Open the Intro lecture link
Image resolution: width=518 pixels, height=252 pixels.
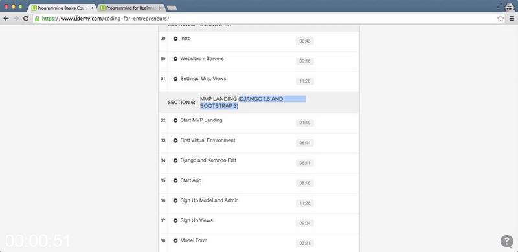pyautogui.click(x=185, y=39)
